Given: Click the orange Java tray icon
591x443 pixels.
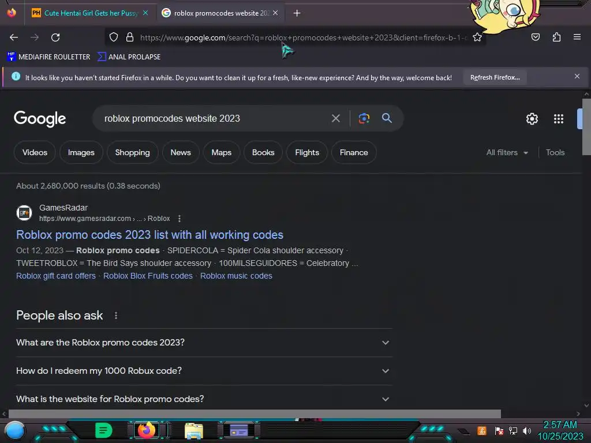Looking at the screenshot, I should pyautogui.click(x=482, y=430).
